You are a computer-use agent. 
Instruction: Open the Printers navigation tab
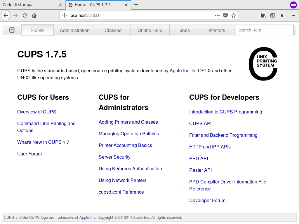(x=217, y=30)
